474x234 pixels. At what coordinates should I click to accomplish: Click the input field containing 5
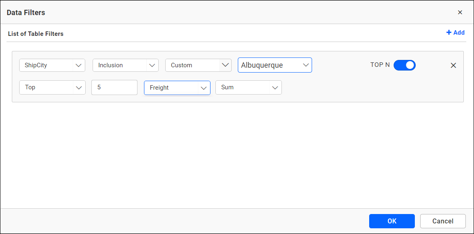click(x=114, y=87)
